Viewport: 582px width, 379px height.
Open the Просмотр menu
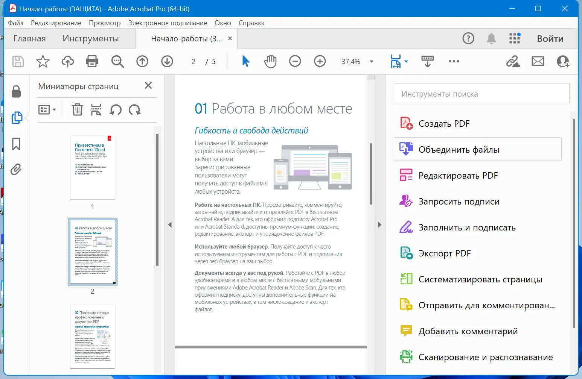105,23
